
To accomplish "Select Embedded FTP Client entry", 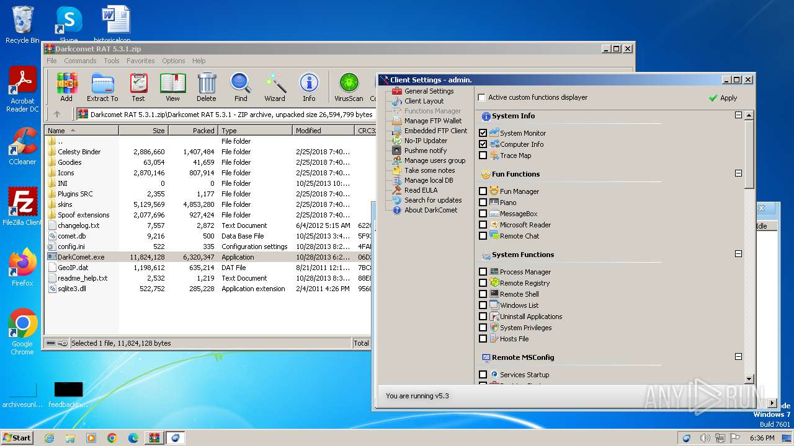I will (x=435, y=131).
